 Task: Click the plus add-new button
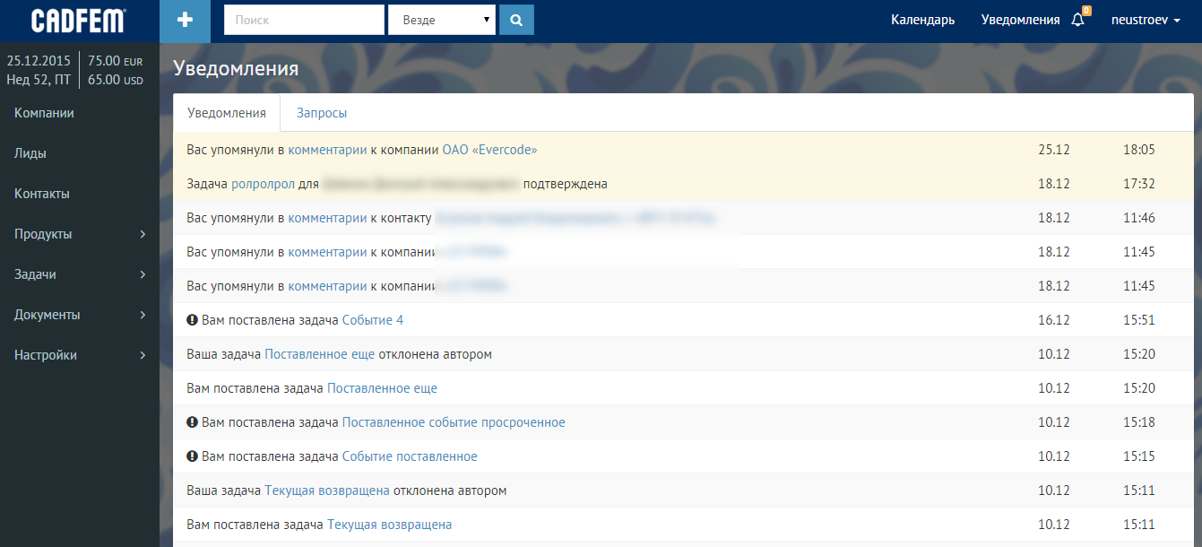[x=185, y=21]
